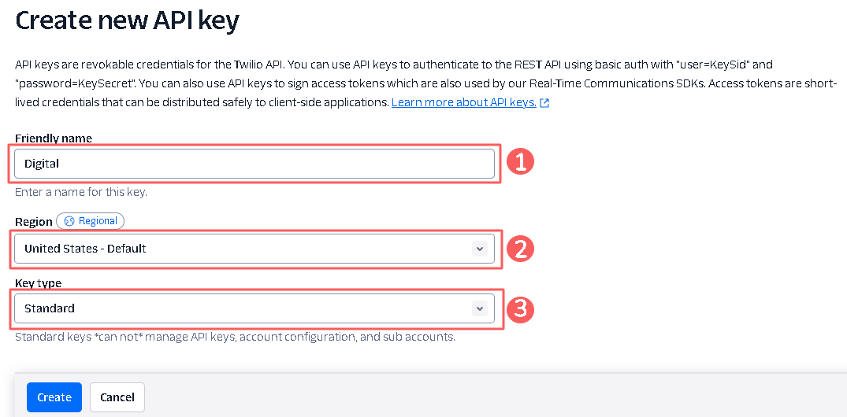The image size is (847, 417).
Task: Click the globe icon in Regional badge
Action: click(x=69, y=221)
